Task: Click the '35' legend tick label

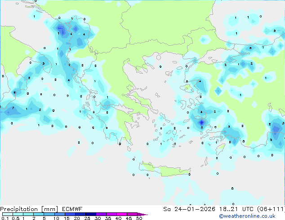Action: (x=108, y=218)
